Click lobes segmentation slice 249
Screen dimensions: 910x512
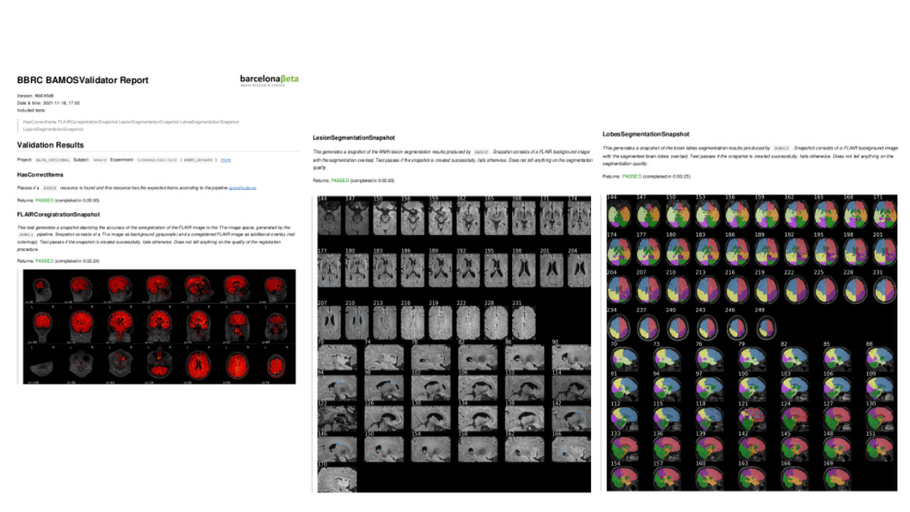[x=766, y=325]
